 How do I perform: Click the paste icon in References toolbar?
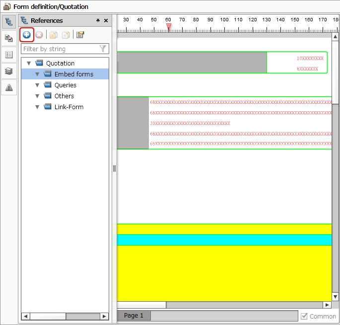click(x=66, y=35)
